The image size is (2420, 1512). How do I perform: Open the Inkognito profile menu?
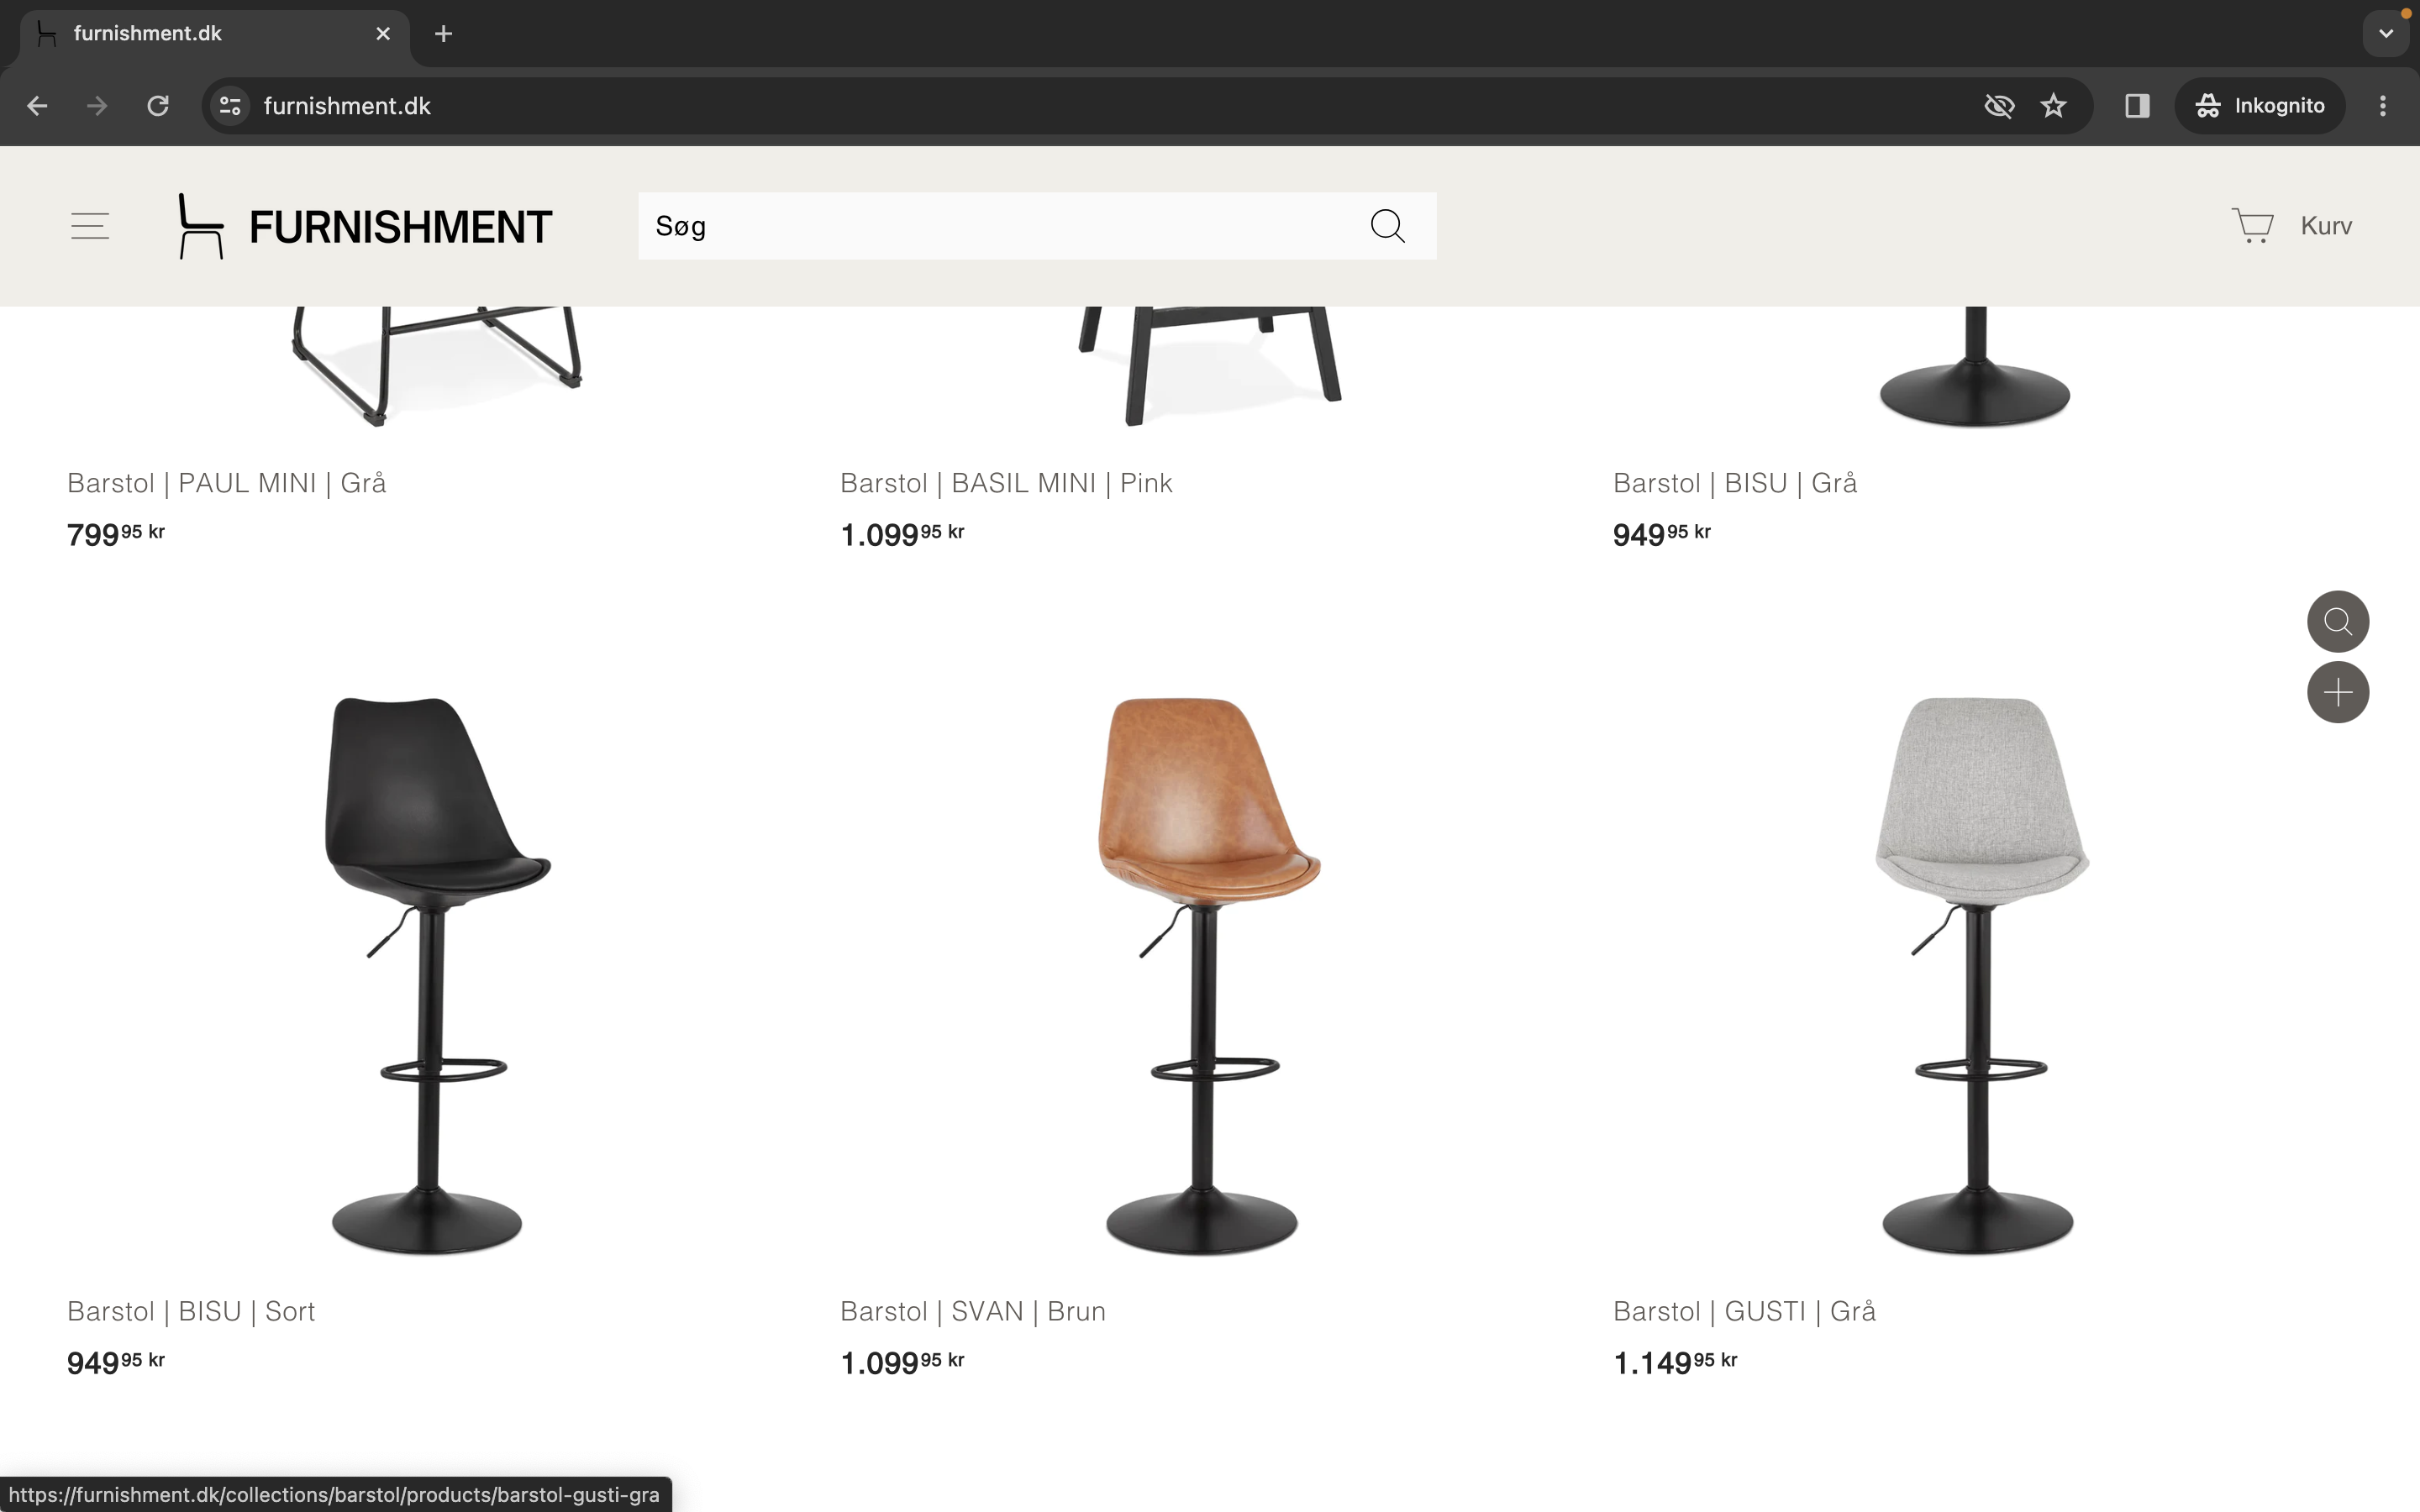(2260, 106)
